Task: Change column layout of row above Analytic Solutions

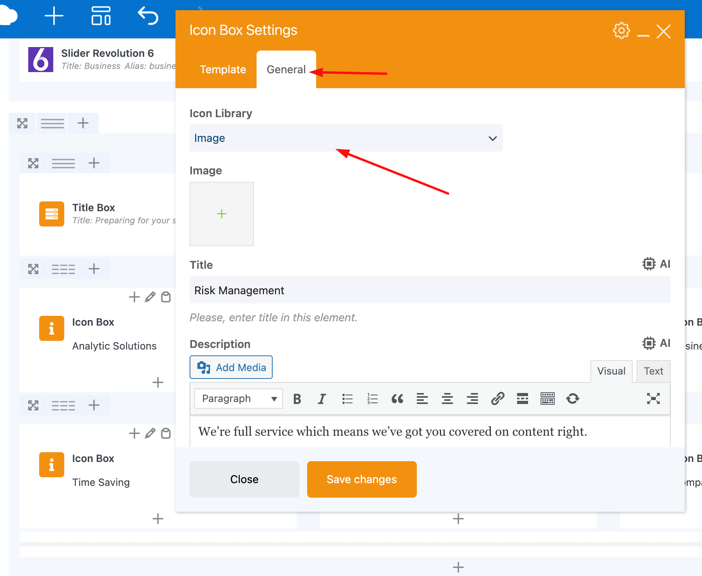Action: click(x=63, y=269)
